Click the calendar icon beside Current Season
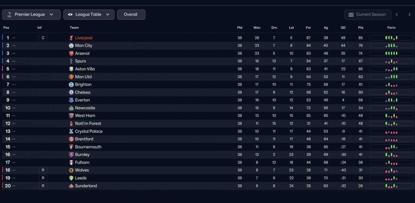The height and width of the screenshot is (203, 415). point(351,15)
